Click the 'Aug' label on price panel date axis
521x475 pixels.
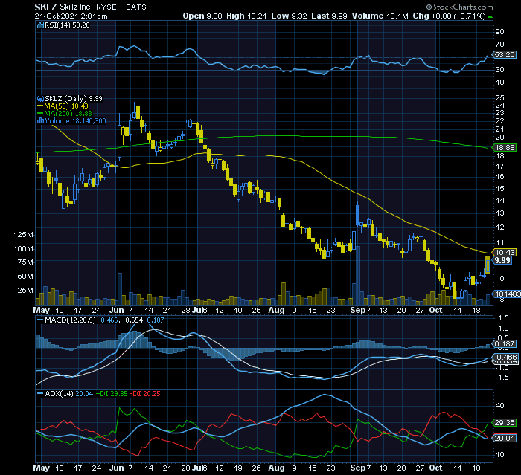276,310
